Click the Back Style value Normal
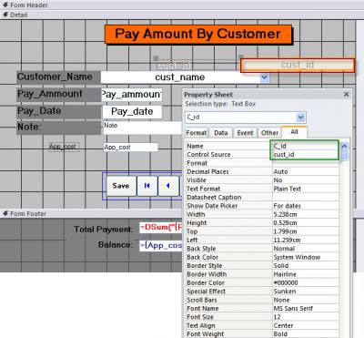The image size is (364, 338). [305, 249]
